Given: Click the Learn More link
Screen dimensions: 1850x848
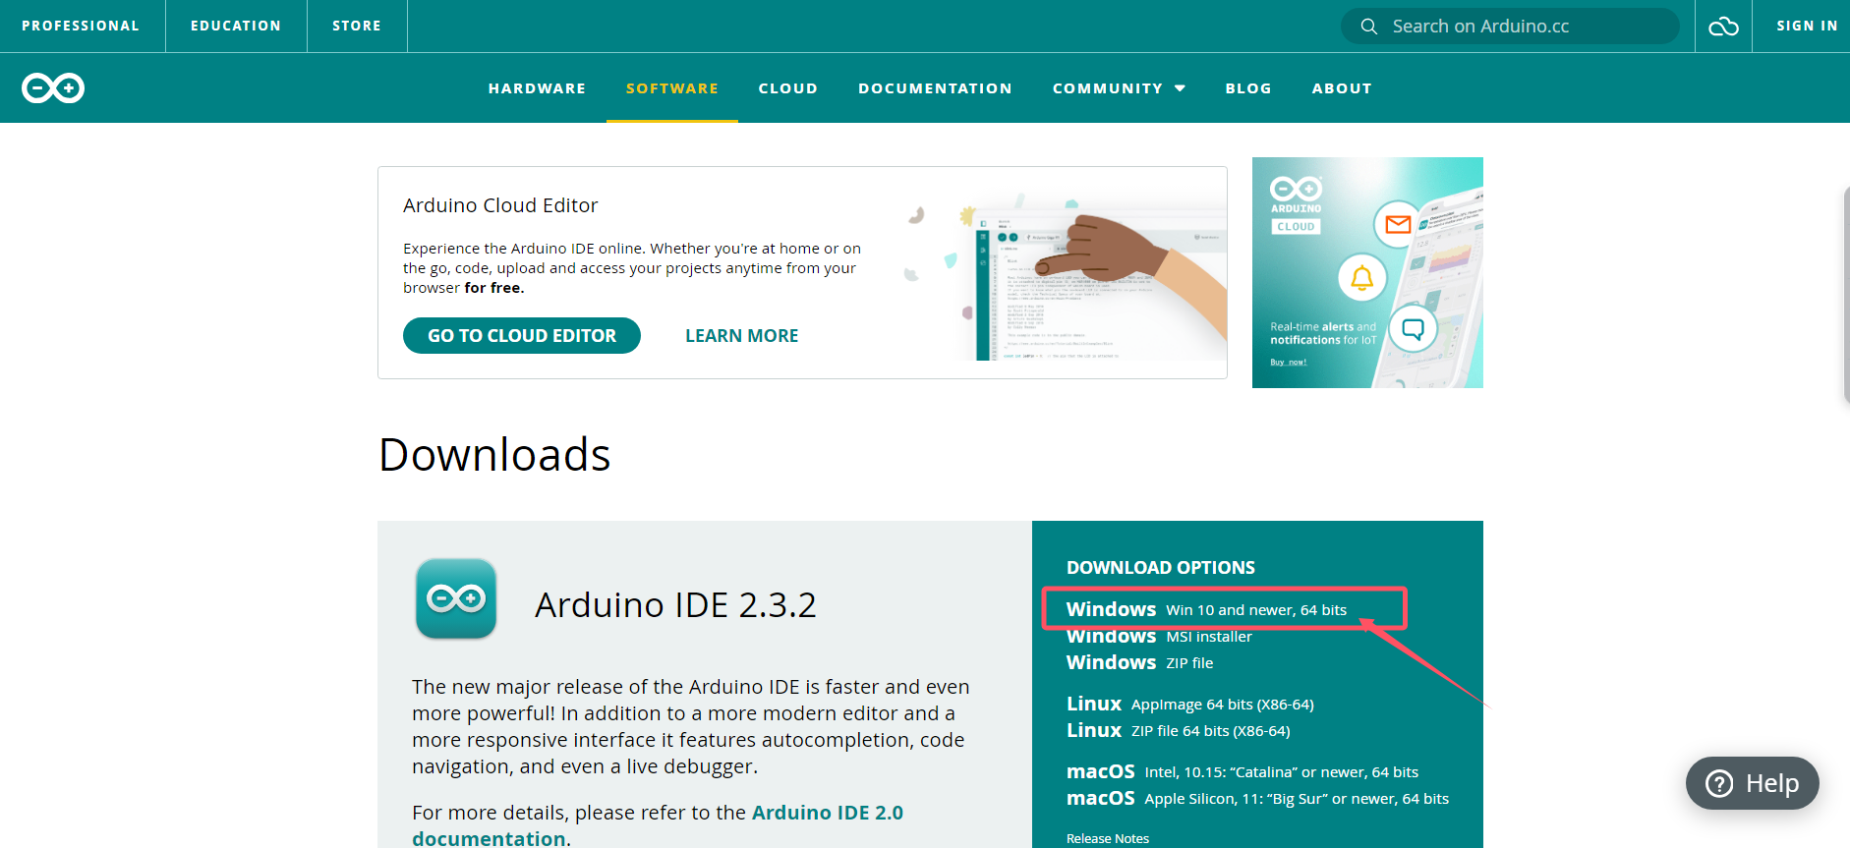Looking at the screenshot, I should [x=741, y=335].
